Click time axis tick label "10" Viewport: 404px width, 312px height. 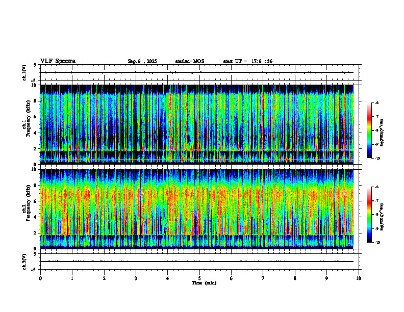point(359,278)
